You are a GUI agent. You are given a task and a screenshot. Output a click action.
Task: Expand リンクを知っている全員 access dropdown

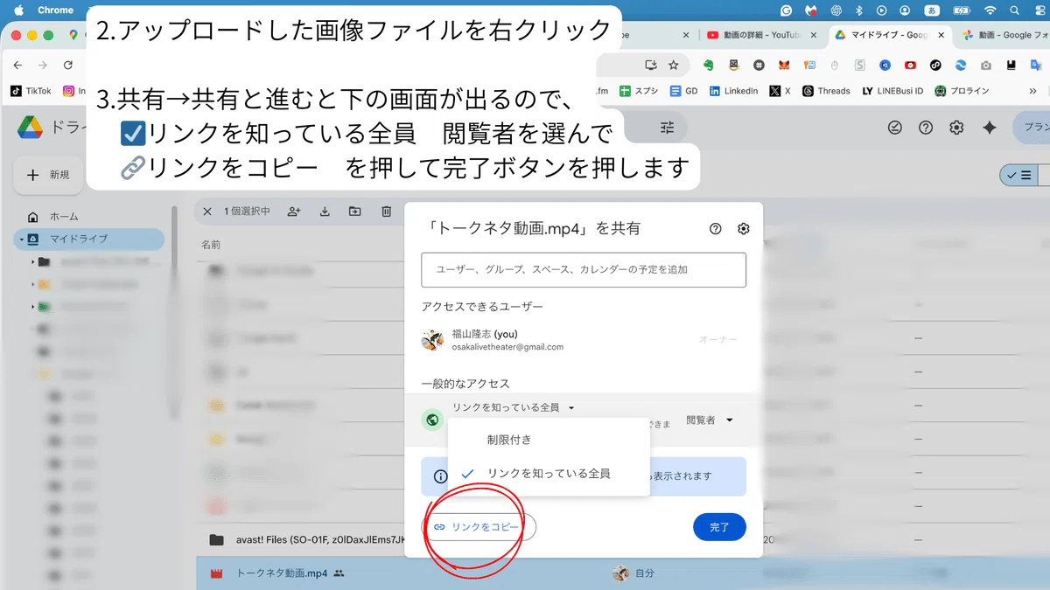pos(513,407)
